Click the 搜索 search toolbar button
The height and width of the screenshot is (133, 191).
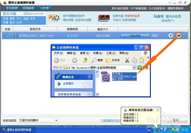tap(97, 60)
